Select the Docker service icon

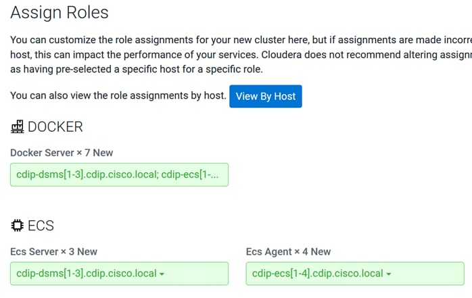tap(18, 126)
